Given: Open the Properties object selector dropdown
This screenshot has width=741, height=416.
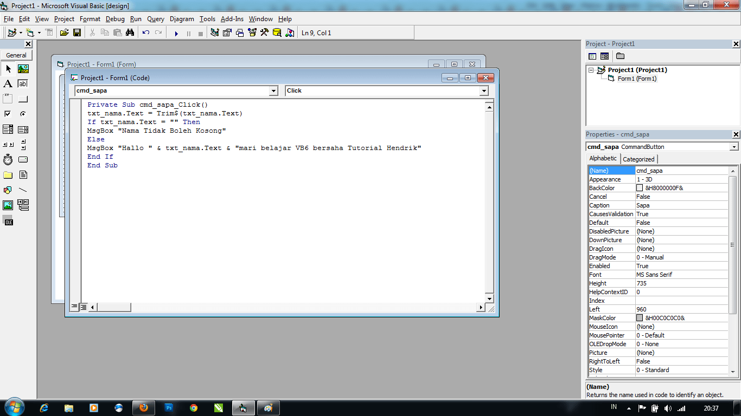Looking at the screenshot, I should coord(734,147).
